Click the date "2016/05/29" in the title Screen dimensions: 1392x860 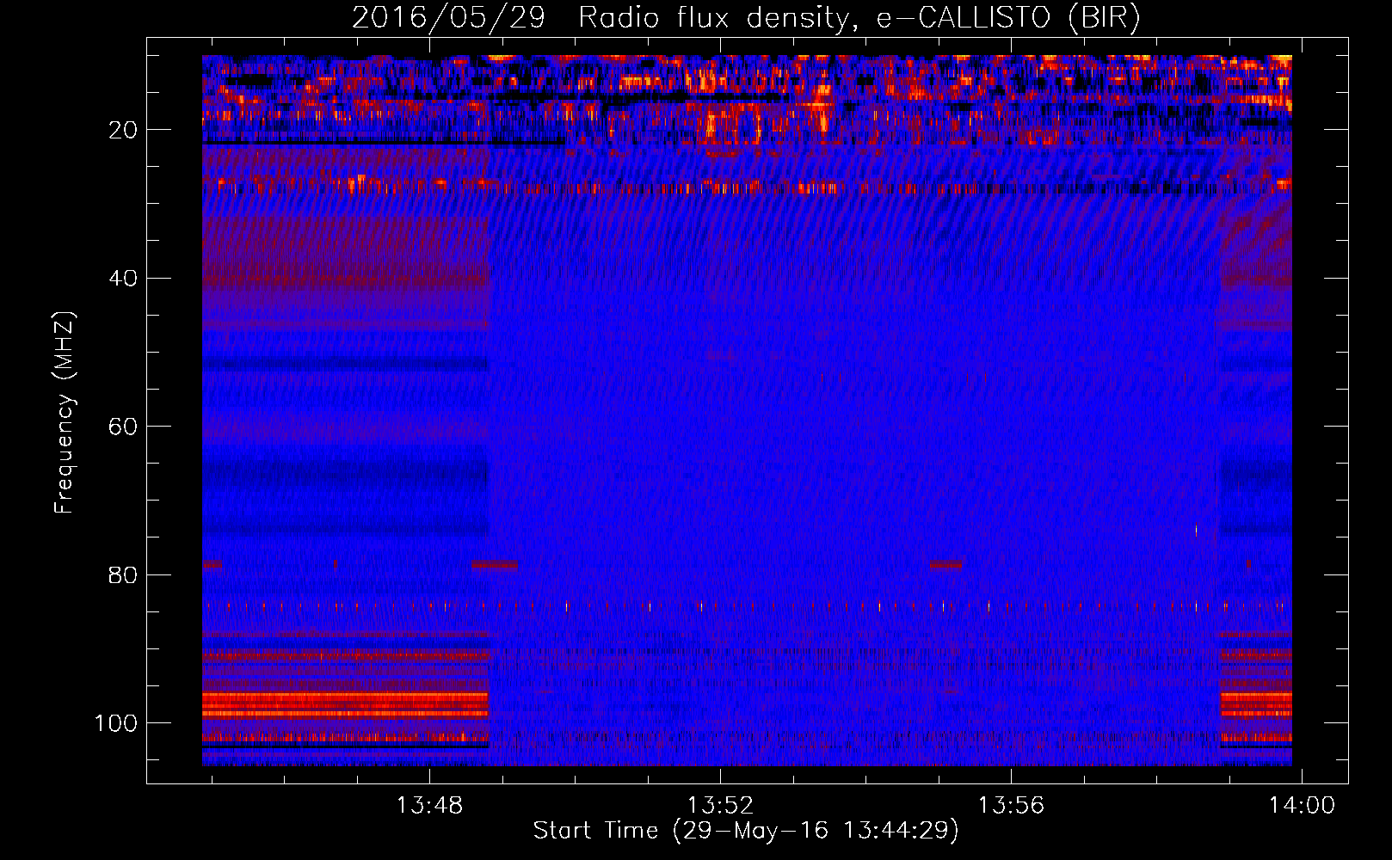tap(448, 17)
